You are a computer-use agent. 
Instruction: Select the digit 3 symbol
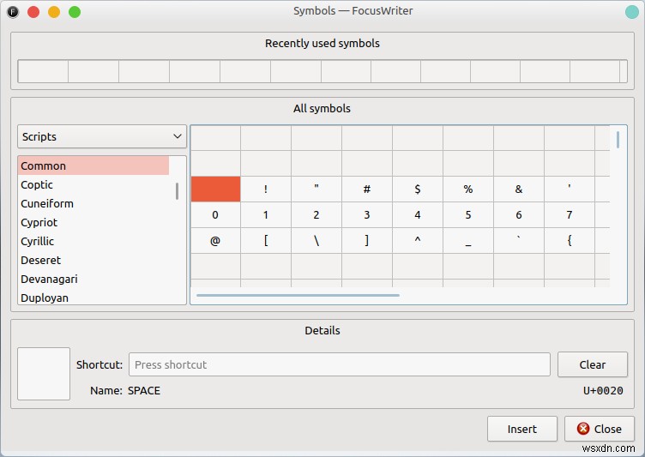tap(367, 214)
